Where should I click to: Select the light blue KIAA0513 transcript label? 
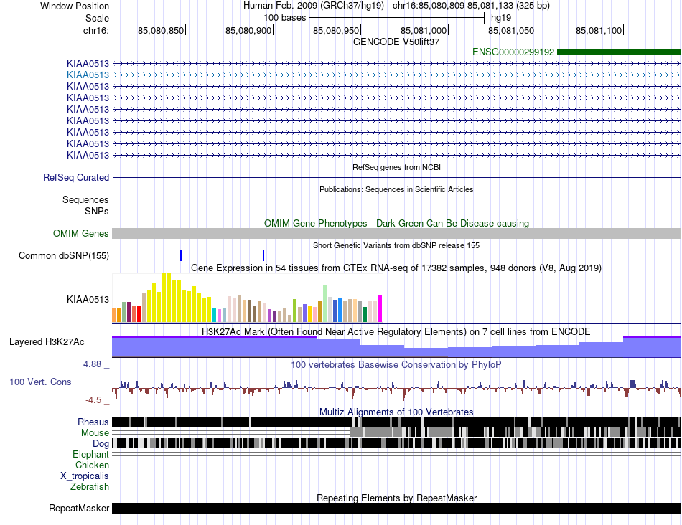click(x=88, y=75)
